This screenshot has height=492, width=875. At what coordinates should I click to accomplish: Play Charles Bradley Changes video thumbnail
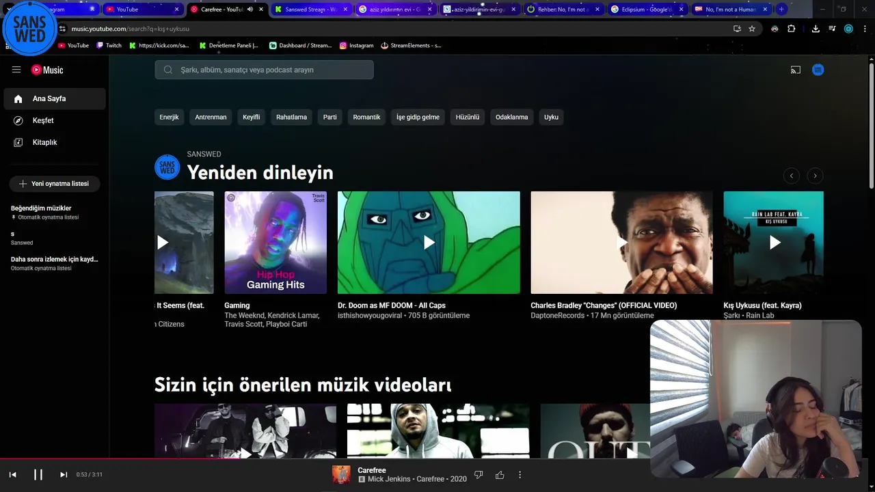(621, 243)
